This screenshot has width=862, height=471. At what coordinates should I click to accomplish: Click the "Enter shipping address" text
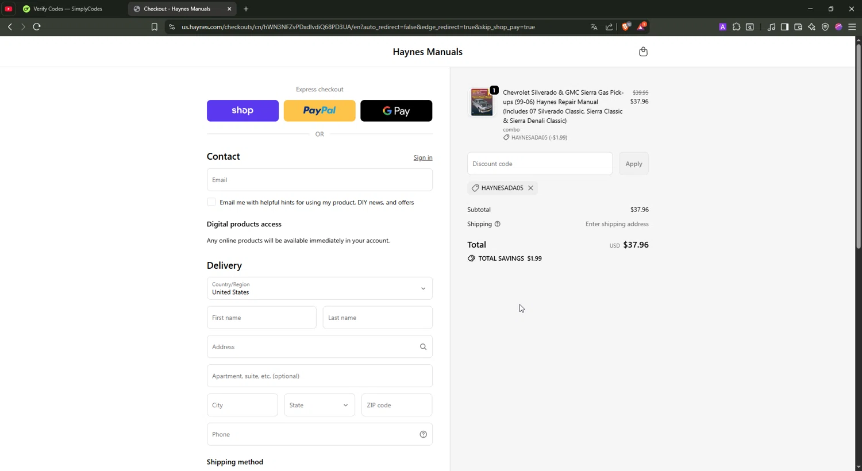(617, 224)
